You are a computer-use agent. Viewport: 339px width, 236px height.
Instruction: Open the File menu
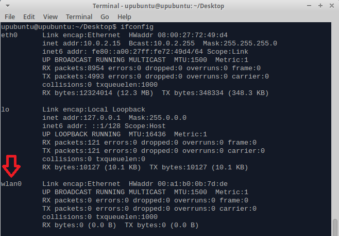click(10, 17)
